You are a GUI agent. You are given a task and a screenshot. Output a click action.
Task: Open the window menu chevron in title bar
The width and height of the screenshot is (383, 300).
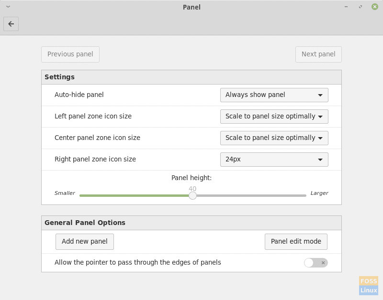click(8, 7)
